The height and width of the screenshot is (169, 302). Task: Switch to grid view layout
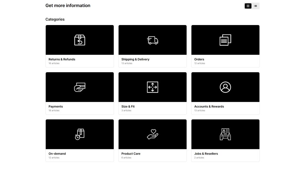coord(248,6)
